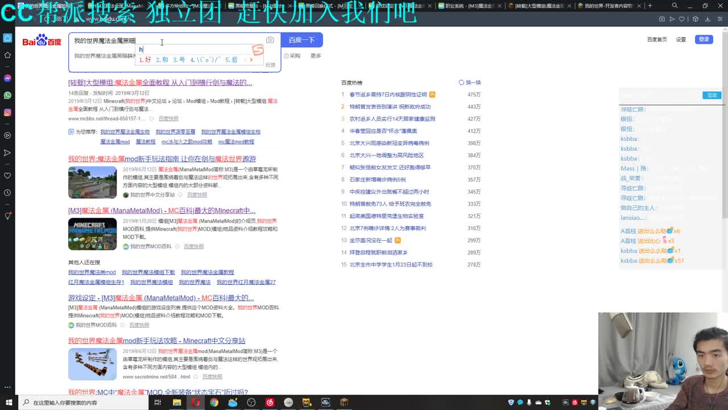Expand the IME candidate list arrow
Screen dimensions: 728x410
(x=252, y=59)
